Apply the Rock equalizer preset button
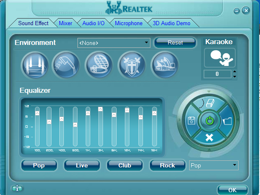The height and width of the screenshot is (195, 260). pyautogui.click(x=167, y=165)
